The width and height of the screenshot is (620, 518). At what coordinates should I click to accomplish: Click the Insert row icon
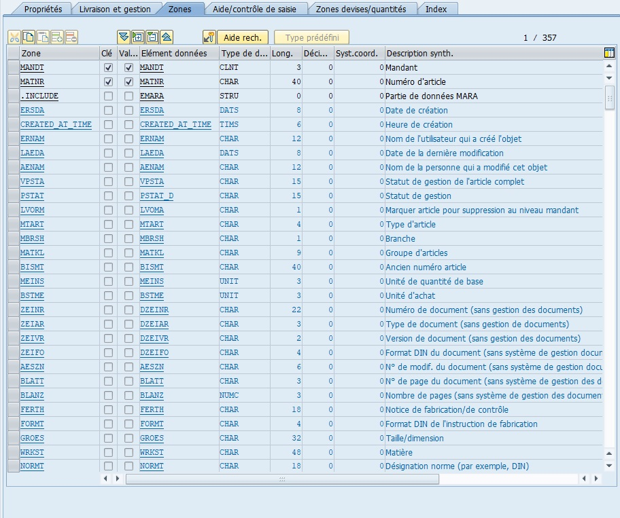[x=57, y=38]
